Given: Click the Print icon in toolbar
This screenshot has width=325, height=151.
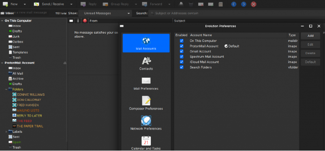Looking at the screenshot, I should (181, 4).
